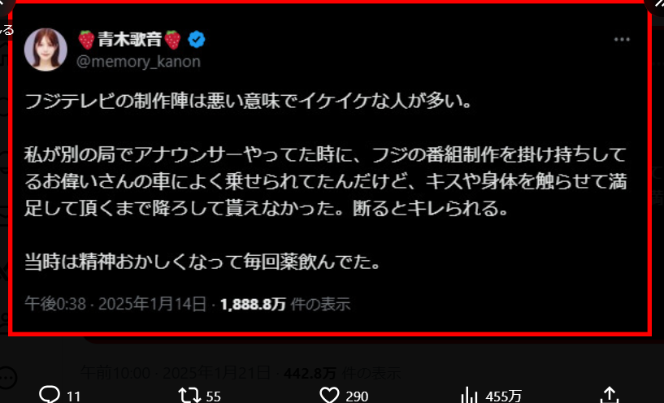This screenshot has height=403, width=664.
Task: Click the blue verified badge
Action: pos(197,40)
